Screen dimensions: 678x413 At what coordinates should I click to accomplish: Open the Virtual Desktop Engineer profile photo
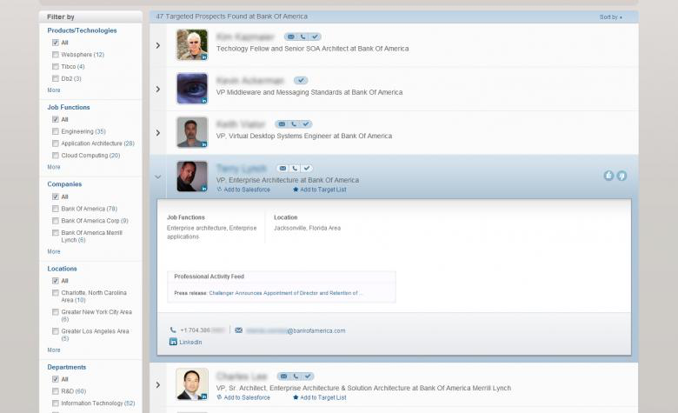pyautogui.click(x=192, y=132)
